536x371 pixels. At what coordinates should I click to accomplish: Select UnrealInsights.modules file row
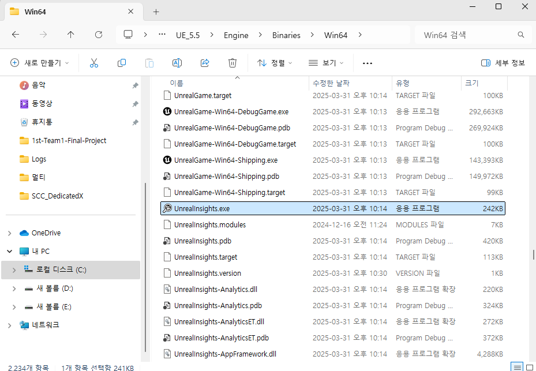point(332,224)
